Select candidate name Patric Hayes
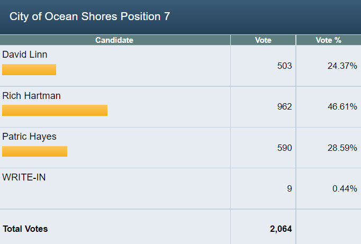 click(29, 137)
